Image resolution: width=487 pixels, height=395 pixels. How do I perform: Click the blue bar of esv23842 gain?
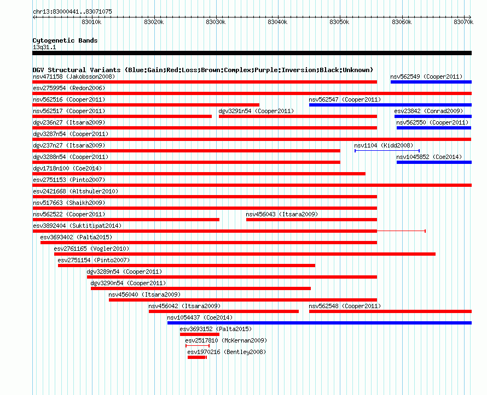[433, 116]
